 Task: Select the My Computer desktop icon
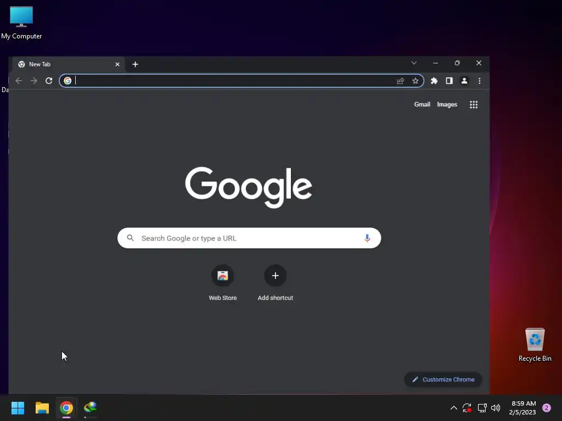coord(21,23)
